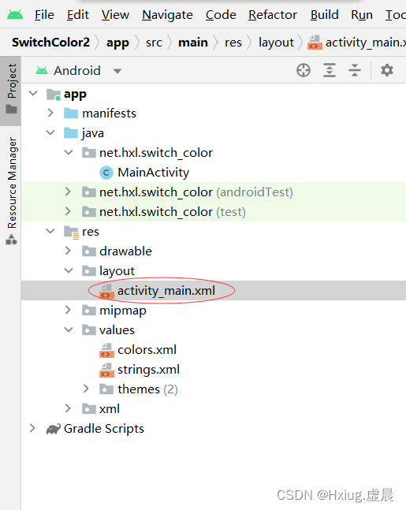
Task: Open the Build menu
Action: 324,15
